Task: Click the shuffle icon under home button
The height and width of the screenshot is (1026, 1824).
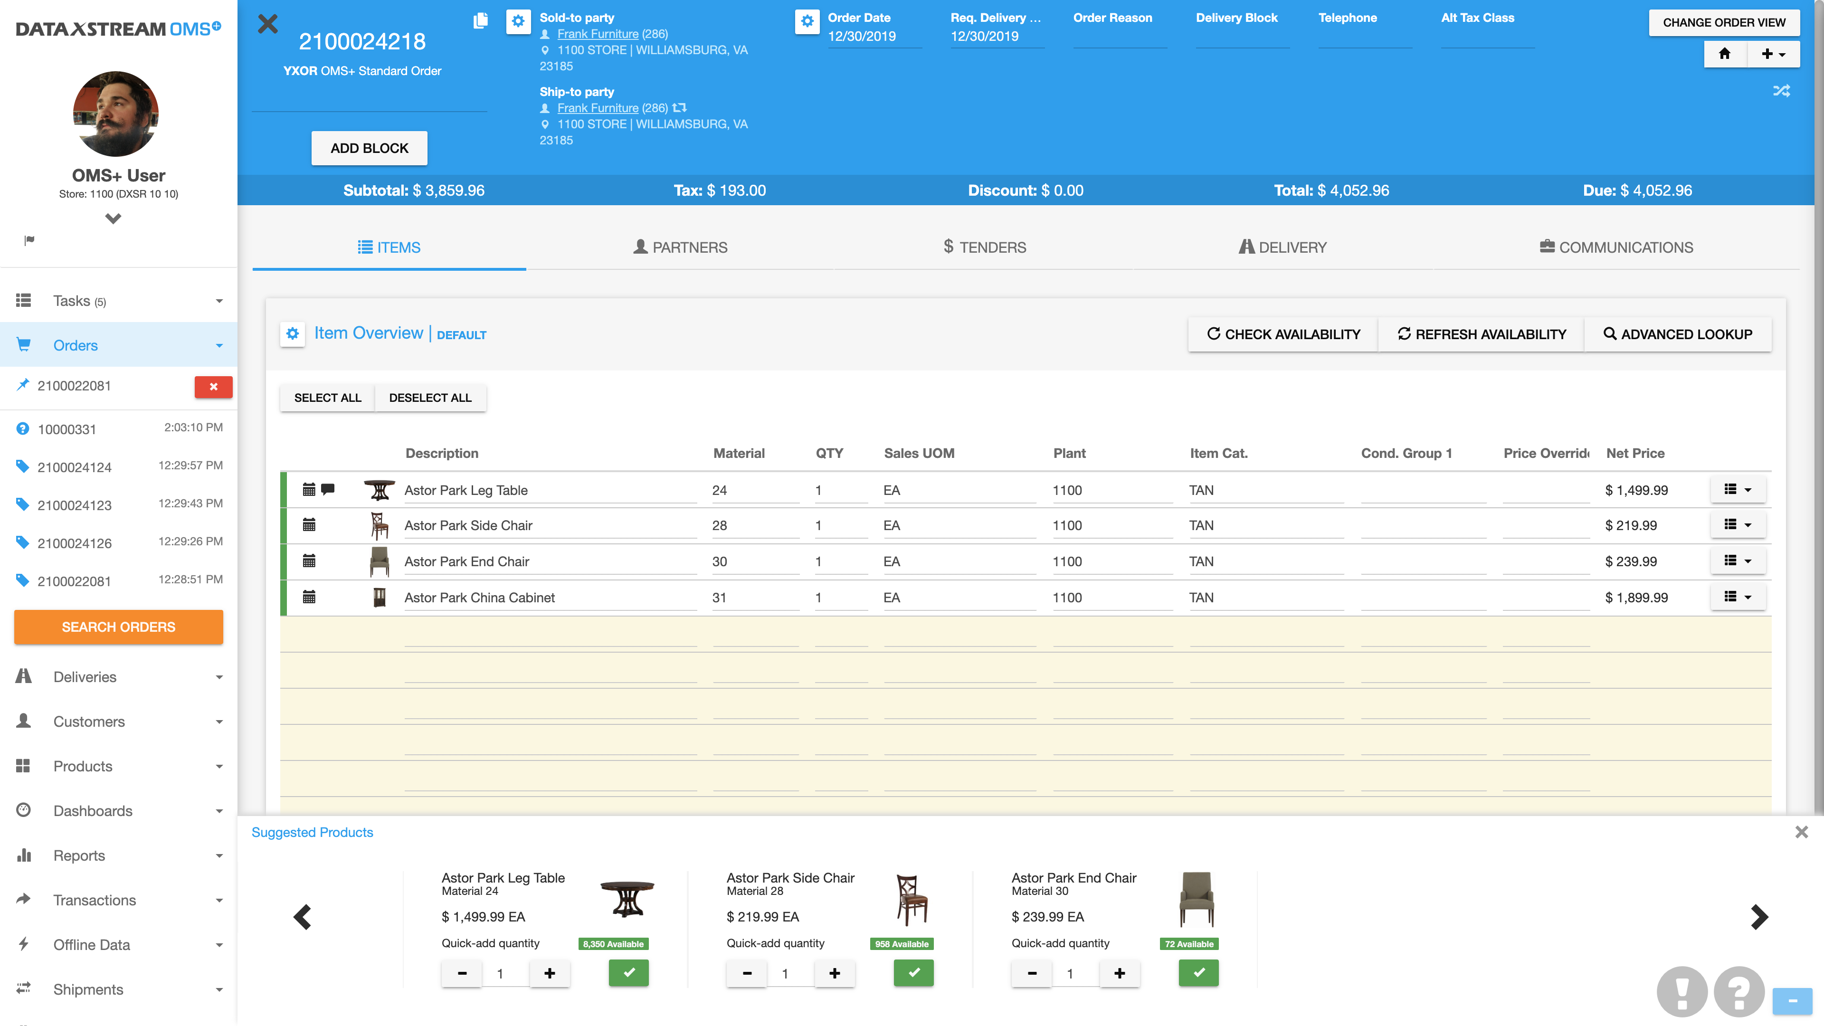Action: tap(1781, 91)
